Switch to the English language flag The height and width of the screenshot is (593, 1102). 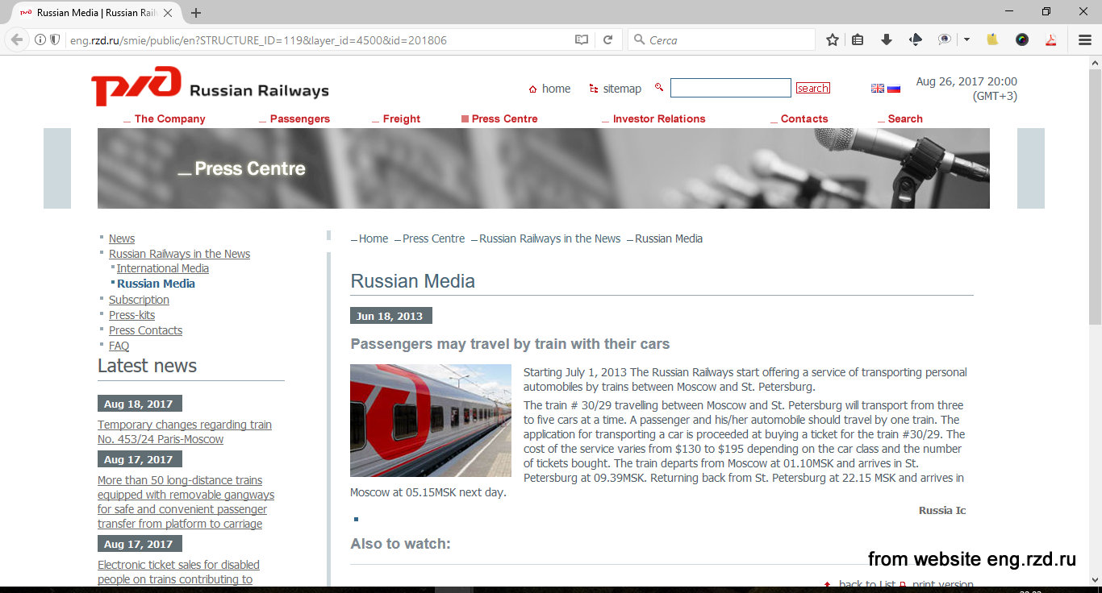(878, 89)
